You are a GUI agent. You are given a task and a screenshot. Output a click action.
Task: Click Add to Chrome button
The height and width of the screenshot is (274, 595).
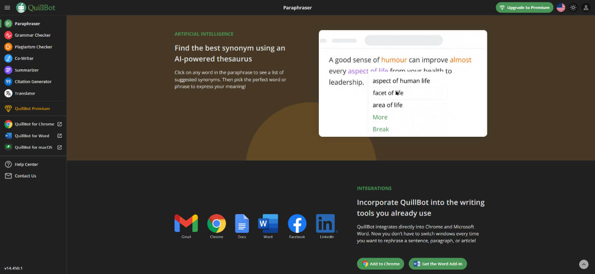[x=380, y=264]
